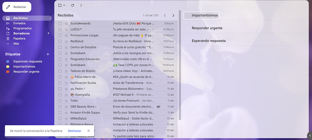Open the Préstamos Bibliometro email
The width and height of the screenshot is (312, 140).
tap(116, 89)
